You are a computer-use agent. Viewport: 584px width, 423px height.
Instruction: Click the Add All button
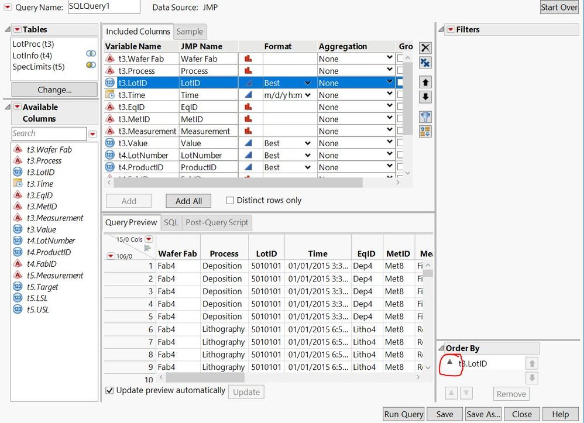[188, 201]
